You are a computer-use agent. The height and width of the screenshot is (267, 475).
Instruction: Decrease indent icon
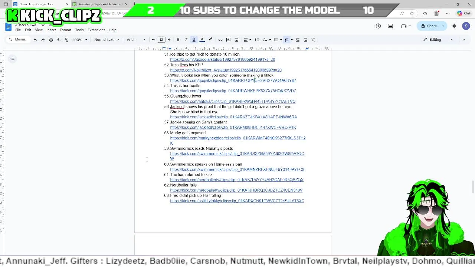(x=297, y=40)
